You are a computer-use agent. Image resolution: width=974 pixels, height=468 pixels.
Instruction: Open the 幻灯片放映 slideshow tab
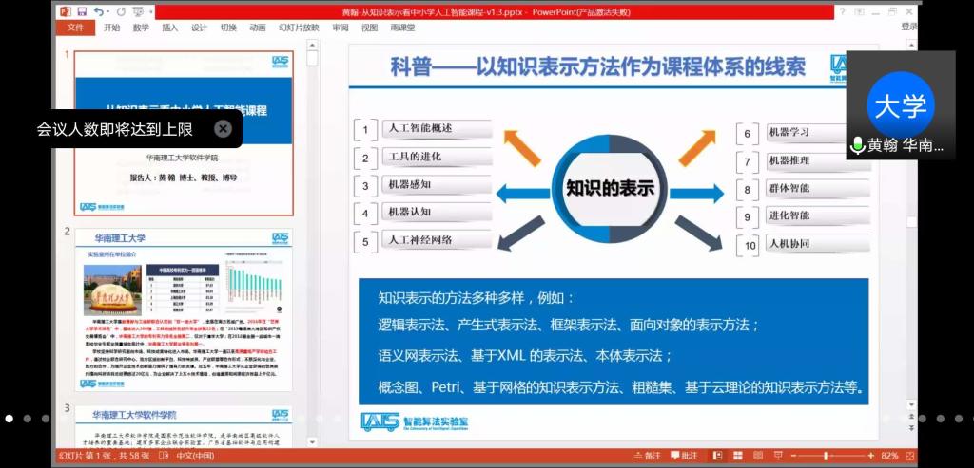click(x=299, y=28)
